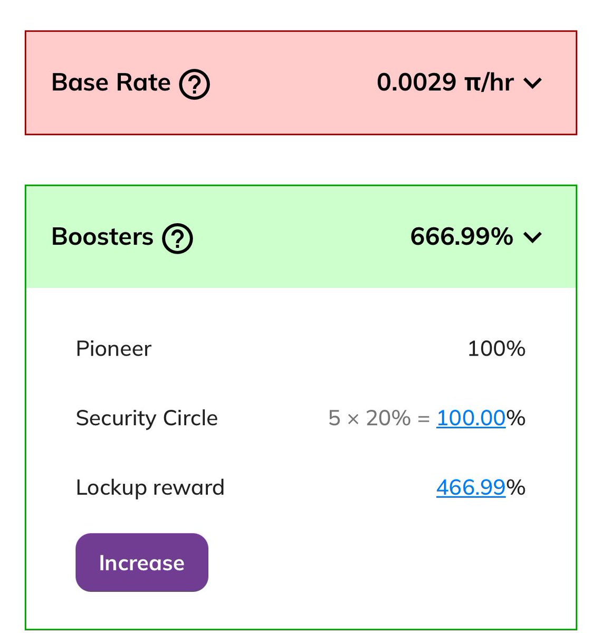Screen dimensions: 602x633
Task: Open the Lockup reward 466.99 link
Action: 471,487
